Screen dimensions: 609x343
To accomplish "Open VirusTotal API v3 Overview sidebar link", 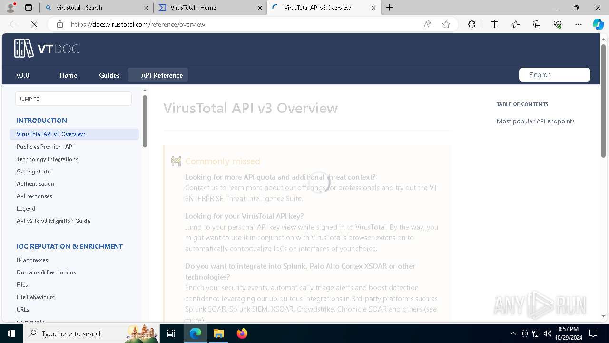I will coord(74,134).
